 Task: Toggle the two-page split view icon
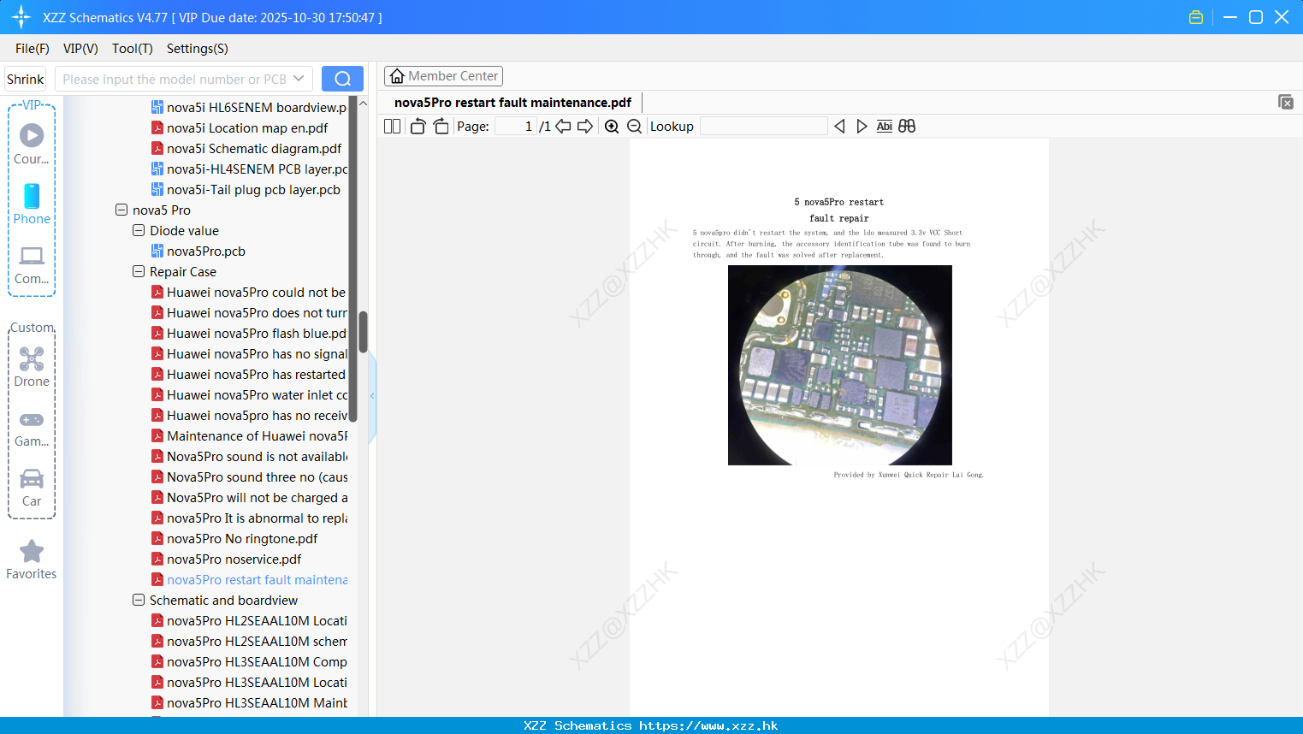[392, 127]
